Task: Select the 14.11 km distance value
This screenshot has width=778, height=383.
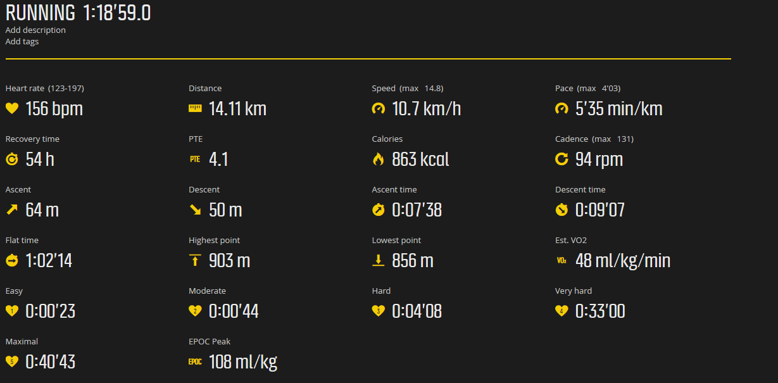Action: click(x=237, y=108)
